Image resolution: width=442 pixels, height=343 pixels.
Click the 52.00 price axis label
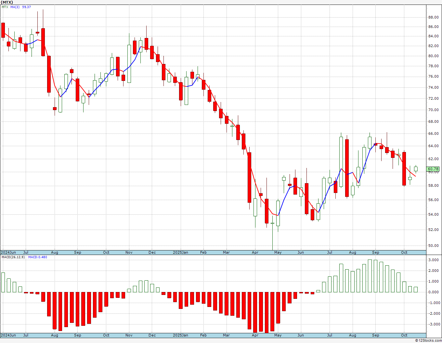tap(433, 230)
